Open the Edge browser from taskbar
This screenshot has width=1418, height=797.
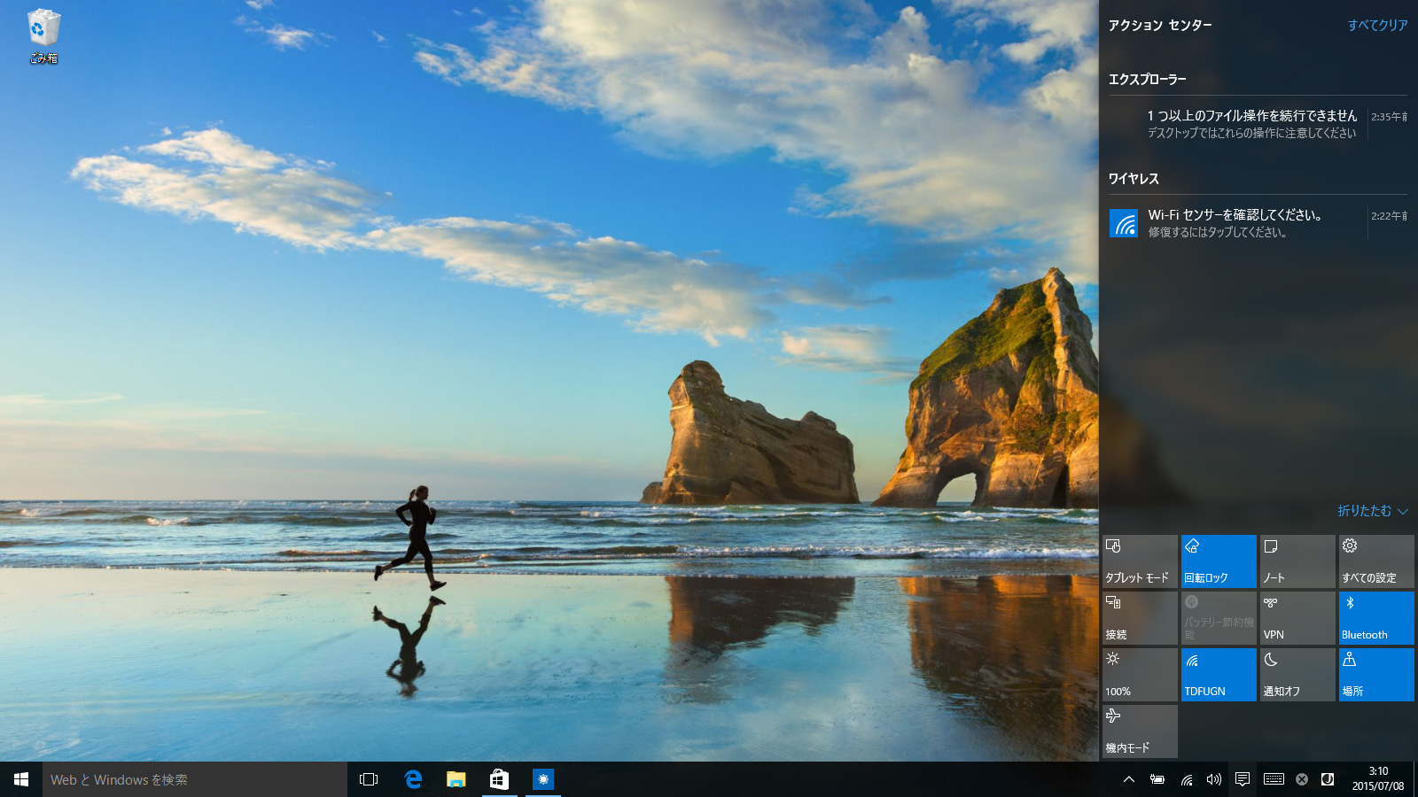(x=413, y=779)
